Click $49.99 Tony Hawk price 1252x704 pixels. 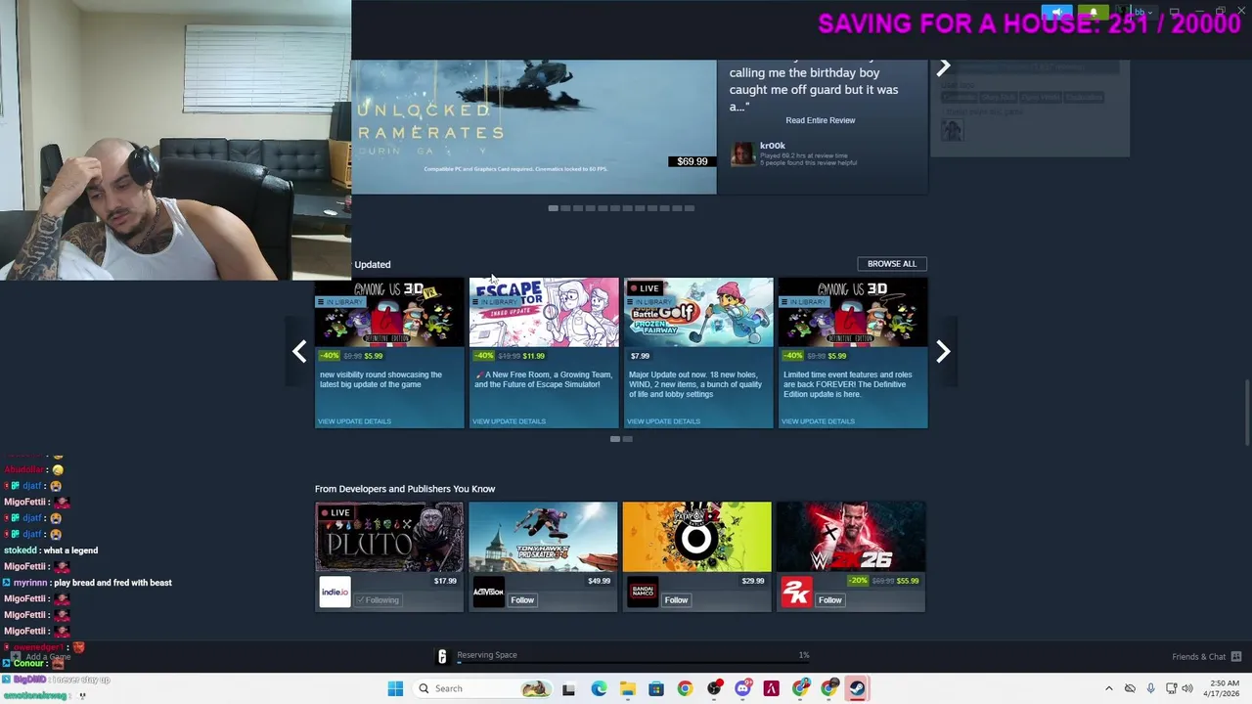tap(600, 581)
